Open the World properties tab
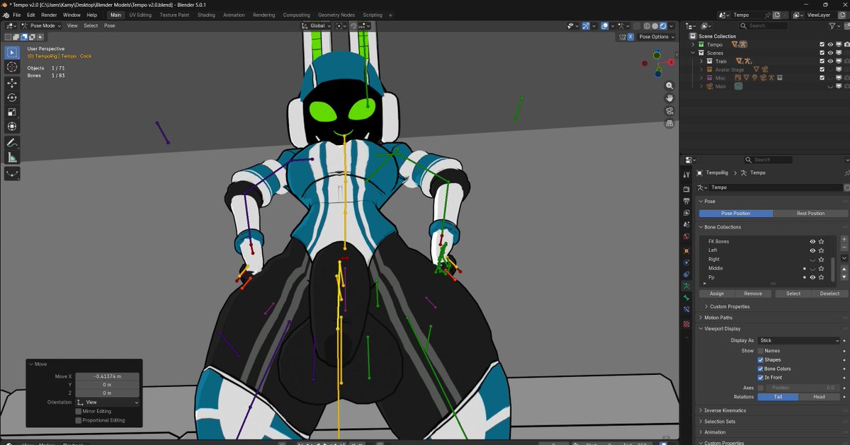This screenshot has width=850, height=445. point(686,237)
